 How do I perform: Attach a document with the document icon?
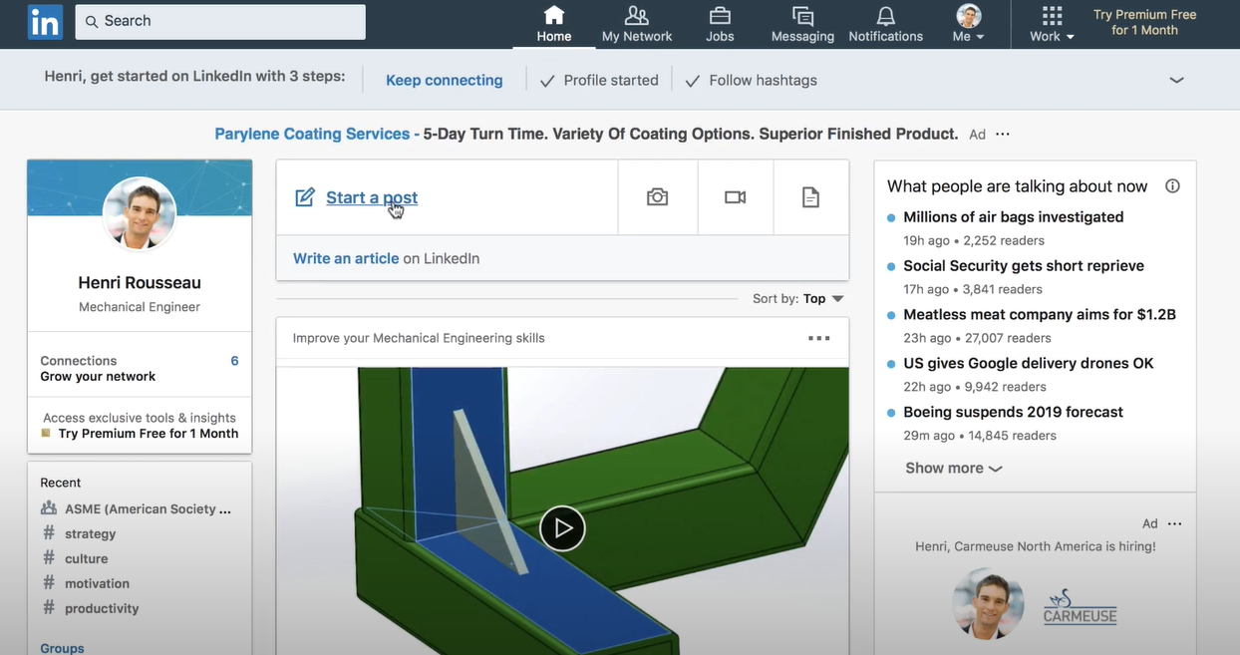tap(810, 197)
